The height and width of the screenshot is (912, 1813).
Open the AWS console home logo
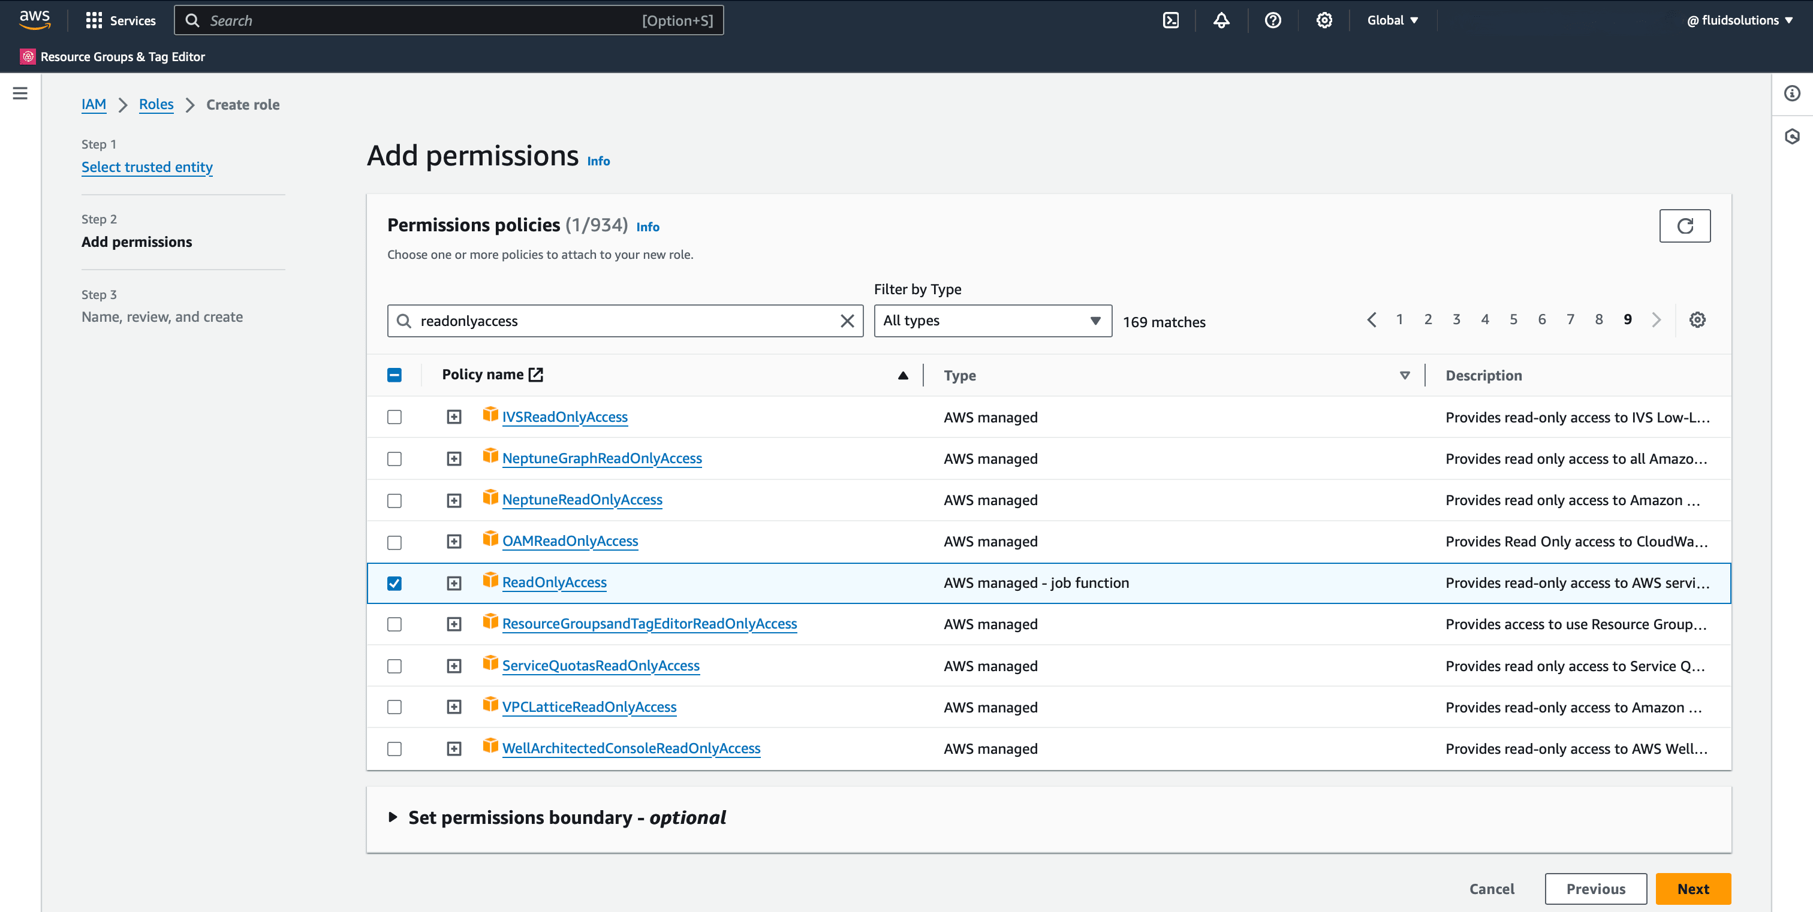(35, 20)
